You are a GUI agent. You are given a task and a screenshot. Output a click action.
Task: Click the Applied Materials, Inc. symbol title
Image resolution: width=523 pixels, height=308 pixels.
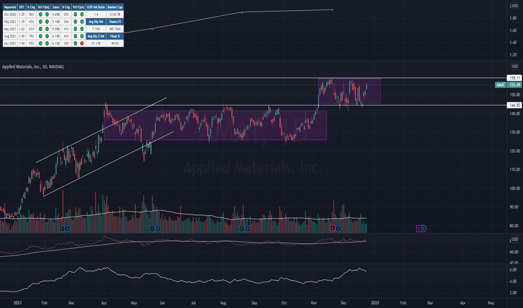[33, 67]
